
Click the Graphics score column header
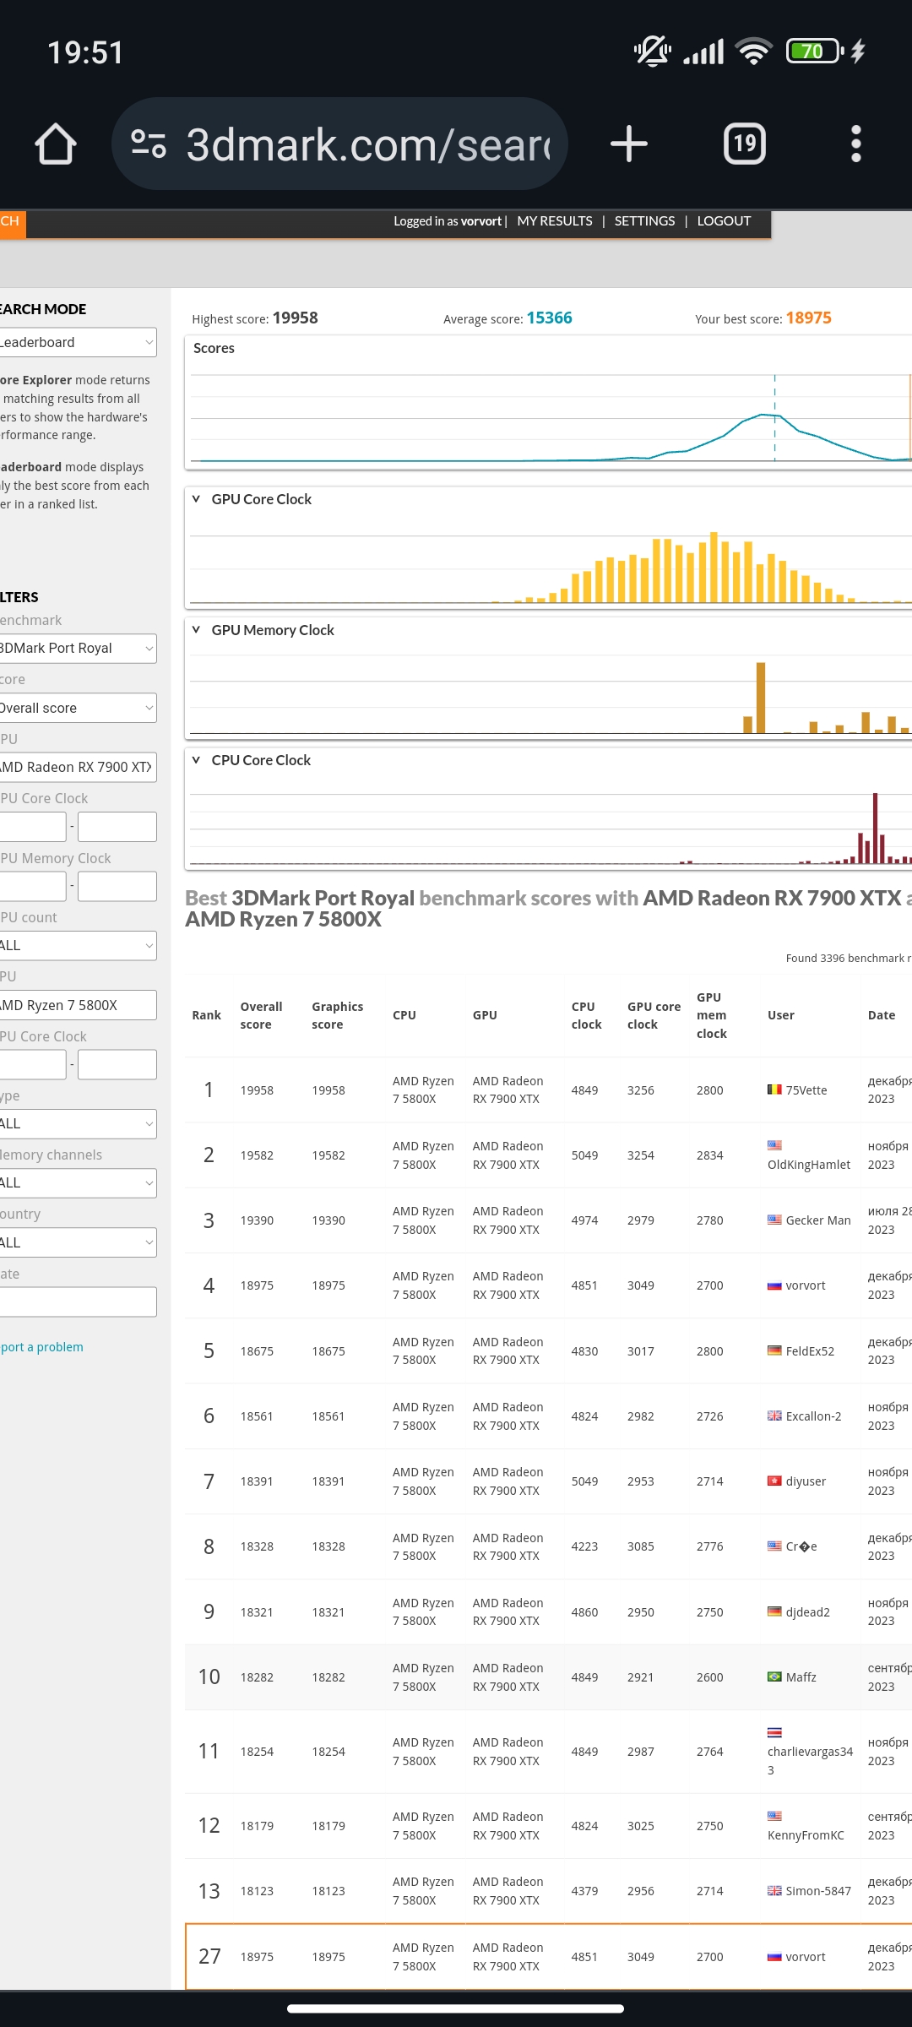point(337,1015)
